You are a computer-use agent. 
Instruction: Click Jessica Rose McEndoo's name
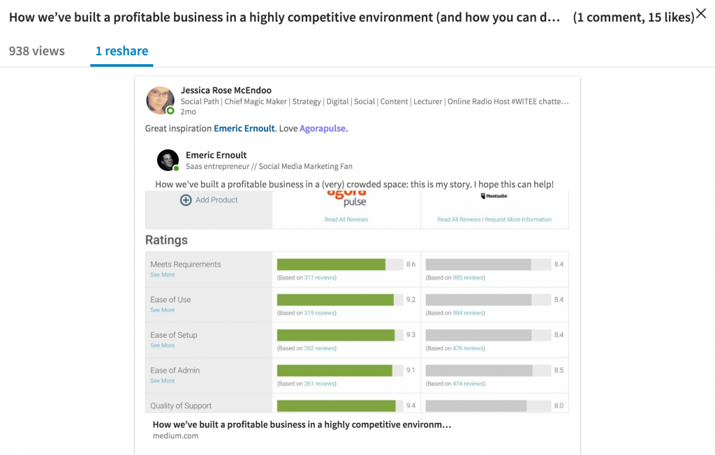[226, 90]
